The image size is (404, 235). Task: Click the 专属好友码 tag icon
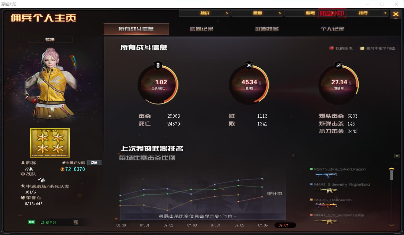64,163
